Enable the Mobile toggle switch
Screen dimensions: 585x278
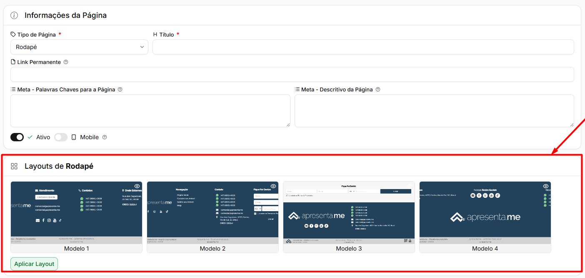tap(61, 137)
